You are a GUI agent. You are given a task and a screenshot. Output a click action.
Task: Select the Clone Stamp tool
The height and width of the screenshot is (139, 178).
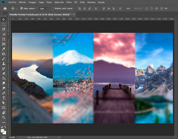4,64
